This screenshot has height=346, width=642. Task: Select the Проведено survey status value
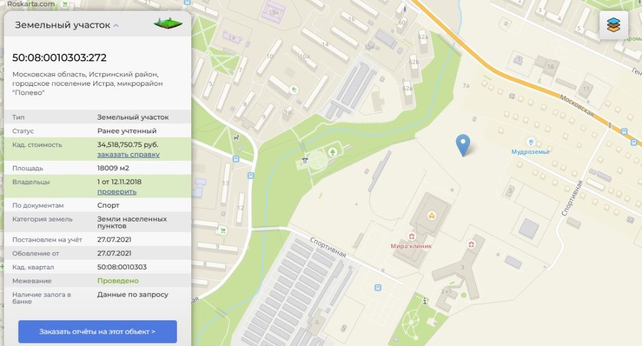coord(118,281)
